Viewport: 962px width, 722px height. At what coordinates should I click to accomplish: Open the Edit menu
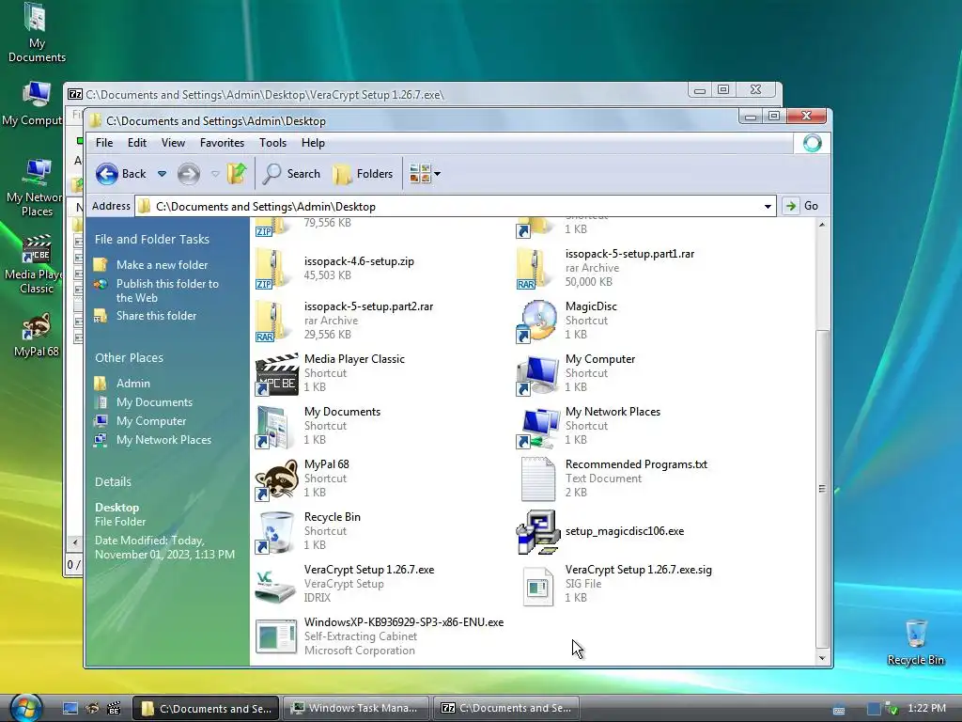click(x=137, y=143)
